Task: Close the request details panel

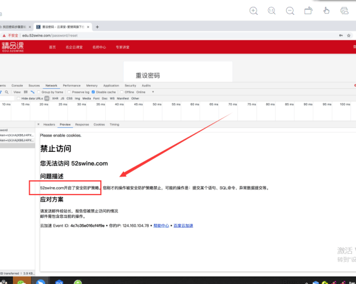Action: pyautogui.click(x=38, y=124)
